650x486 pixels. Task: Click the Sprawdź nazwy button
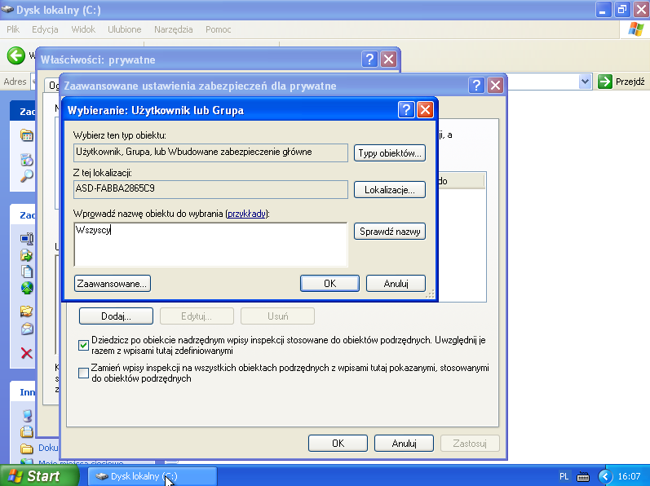[390, 232]
